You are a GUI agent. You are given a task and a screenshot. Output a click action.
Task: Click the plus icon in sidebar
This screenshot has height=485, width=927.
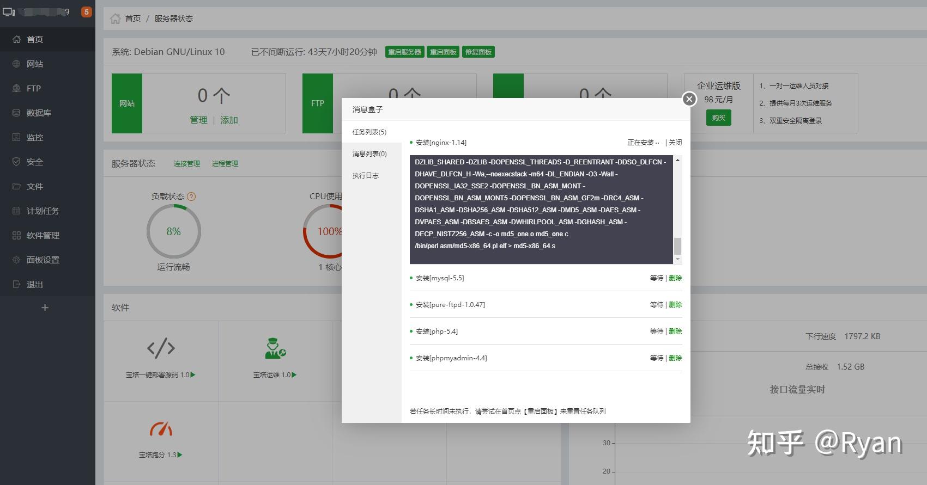tap(45, 308)
